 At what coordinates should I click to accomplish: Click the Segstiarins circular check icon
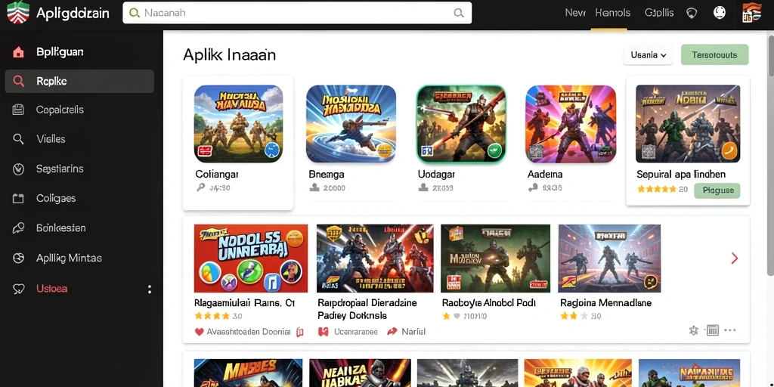18,169
